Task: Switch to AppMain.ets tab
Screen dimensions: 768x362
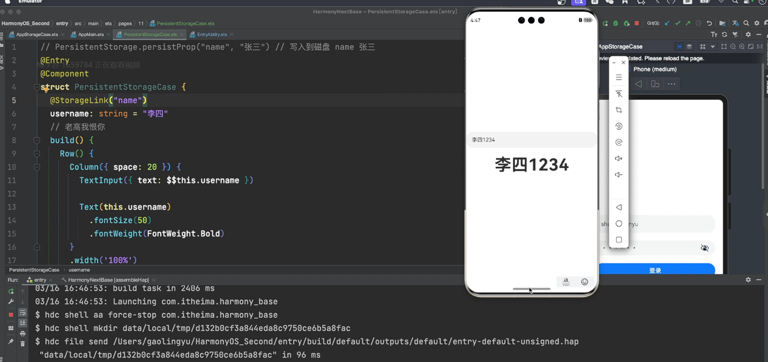Action: [x=91, y=34]
